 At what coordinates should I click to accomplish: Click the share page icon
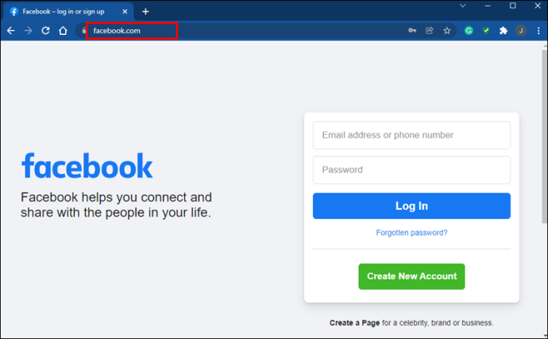[x=430, y=31]
